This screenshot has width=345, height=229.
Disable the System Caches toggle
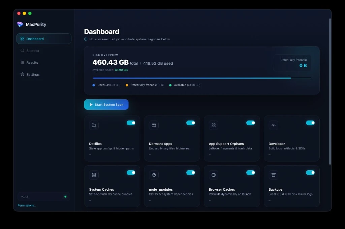click(131, 173)
